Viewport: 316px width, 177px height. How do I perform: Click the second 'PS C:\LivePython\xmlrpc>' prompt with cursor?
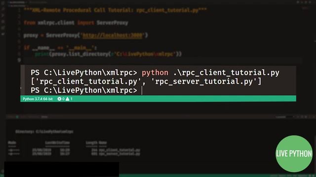pos(84,90)
